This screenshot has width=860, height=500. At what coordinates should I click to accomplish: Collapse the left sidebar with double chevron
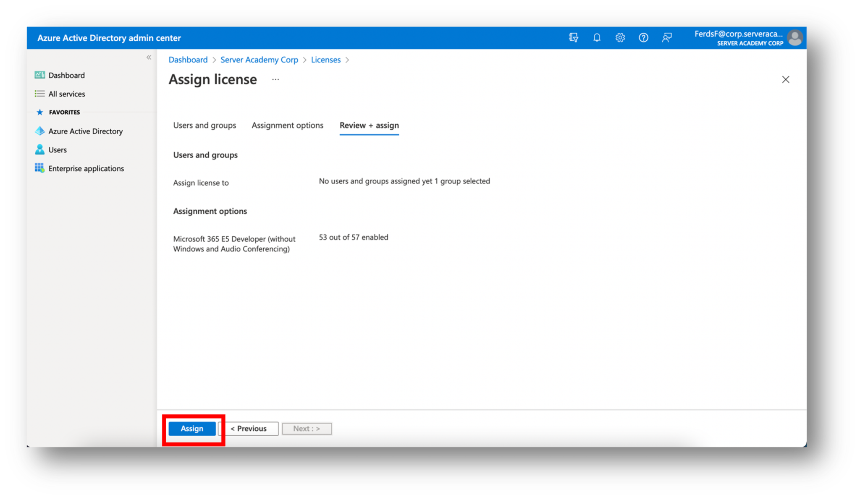(x=149, y=58)
